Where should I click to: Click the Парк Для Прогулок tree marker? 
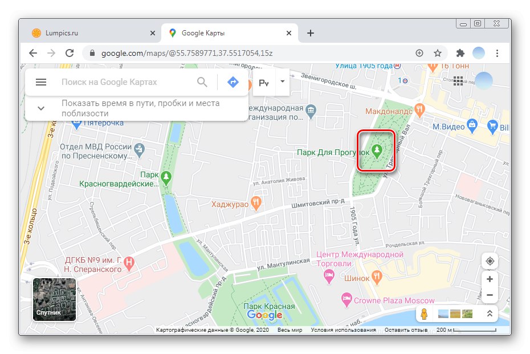click(377, 151)
